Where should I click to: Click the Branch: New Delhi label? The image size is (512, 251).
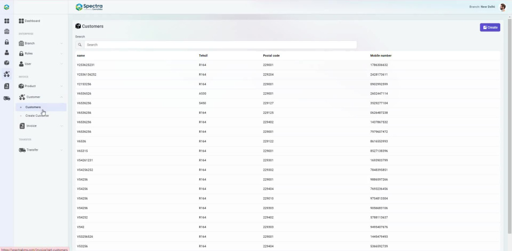[x=482, y=7]
